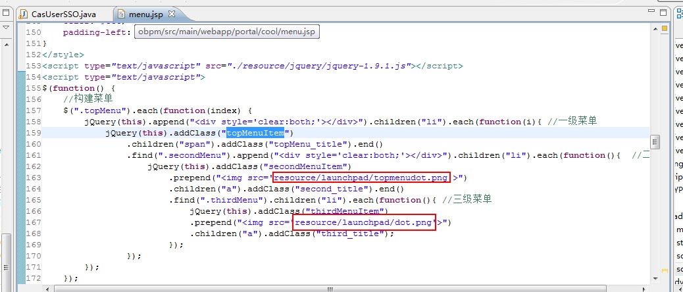Click the 三级菜单 comment on line 165

coord(467,200)
